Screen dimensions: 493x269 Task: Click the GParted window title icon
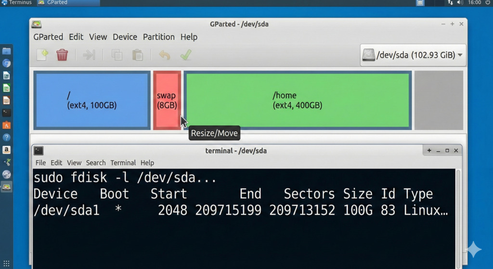tap(37, 24)
